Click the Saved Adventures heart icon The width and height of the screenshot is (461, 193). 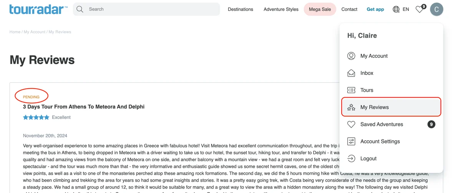pos(351,124)
